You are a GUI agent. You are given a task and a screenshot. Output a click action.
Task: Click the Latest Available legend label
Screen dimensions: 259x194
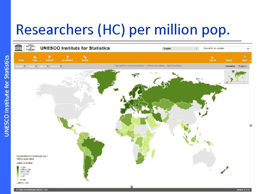click(x=24, y=163)
